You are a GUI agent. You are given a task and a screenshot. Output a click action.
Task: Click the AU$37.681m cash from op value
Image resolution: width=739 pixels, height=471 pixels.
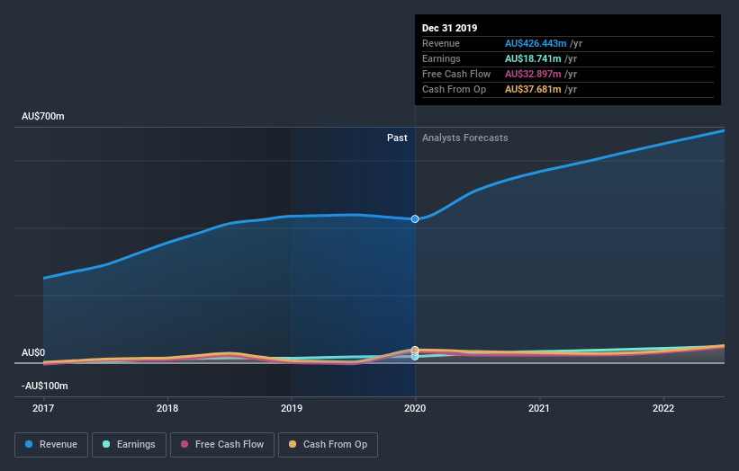pos(533,89)
